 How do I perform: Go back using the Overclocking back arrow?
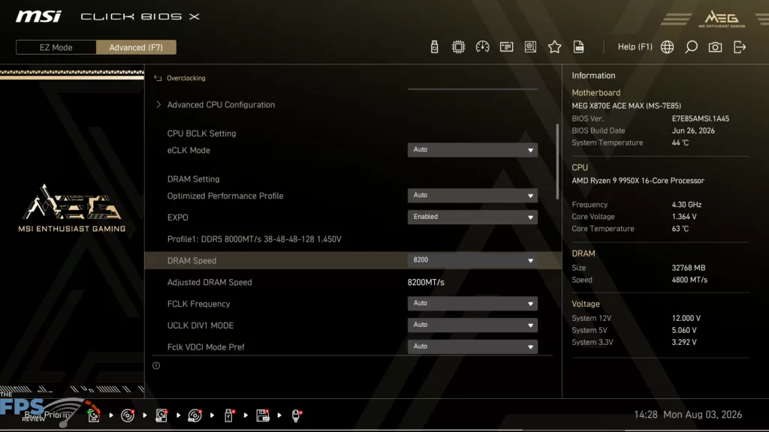(x=158, y=78)
